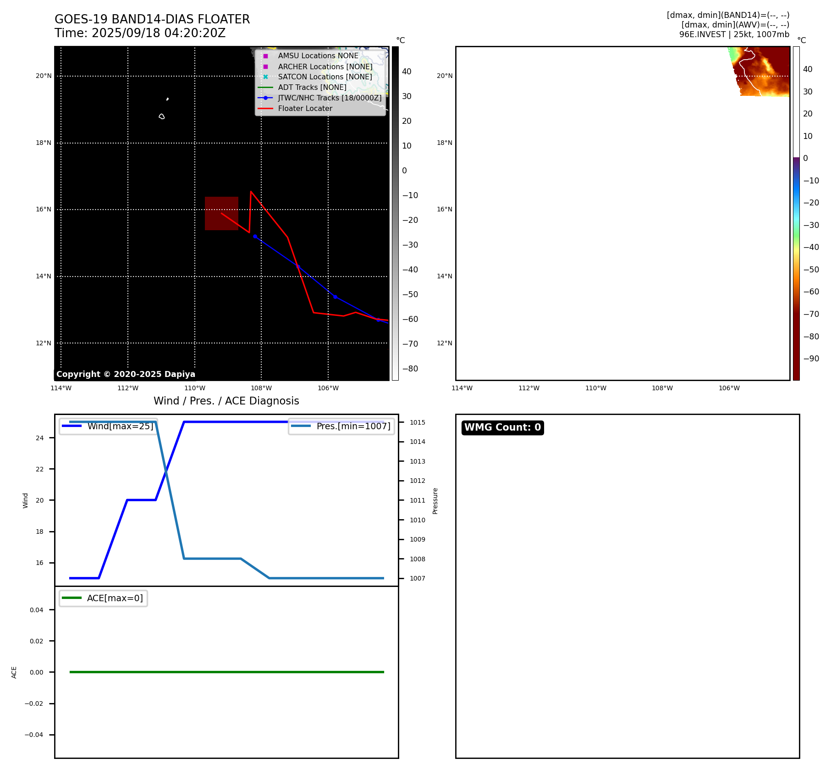Image resolution: width=831 pixels, height=775 pixels.
Task: Click the ACE[max=0] legend label
Action: pyautogui.click(x=115, y=598)
